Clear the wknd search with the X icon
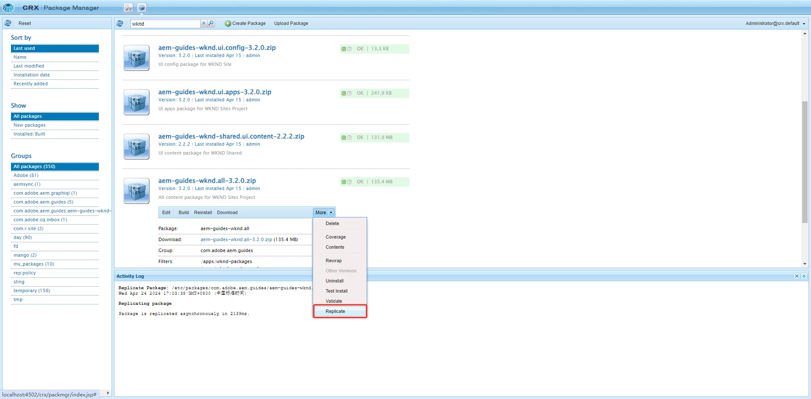This screenshot has height=399, width=811. (x=204, y=23)
